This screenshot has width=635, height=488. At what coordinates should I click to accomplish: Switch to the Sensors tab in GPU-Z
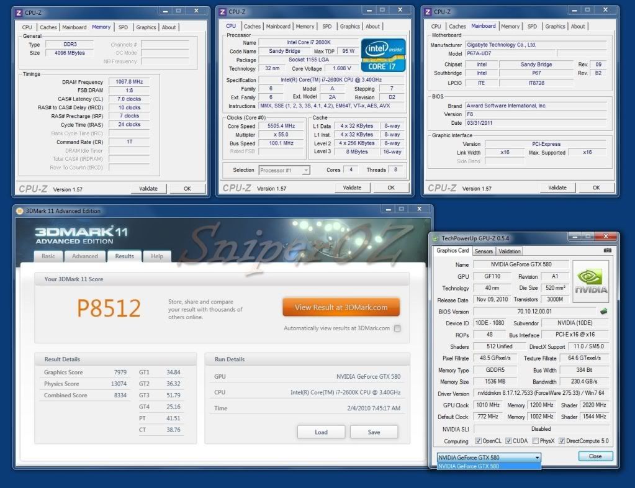pos(484,251)
